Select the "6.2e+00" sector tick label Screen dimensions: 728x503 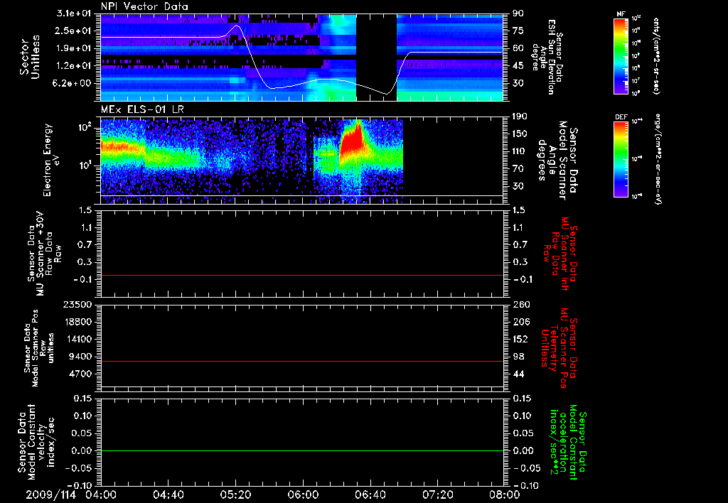click(x=73, y=84)
